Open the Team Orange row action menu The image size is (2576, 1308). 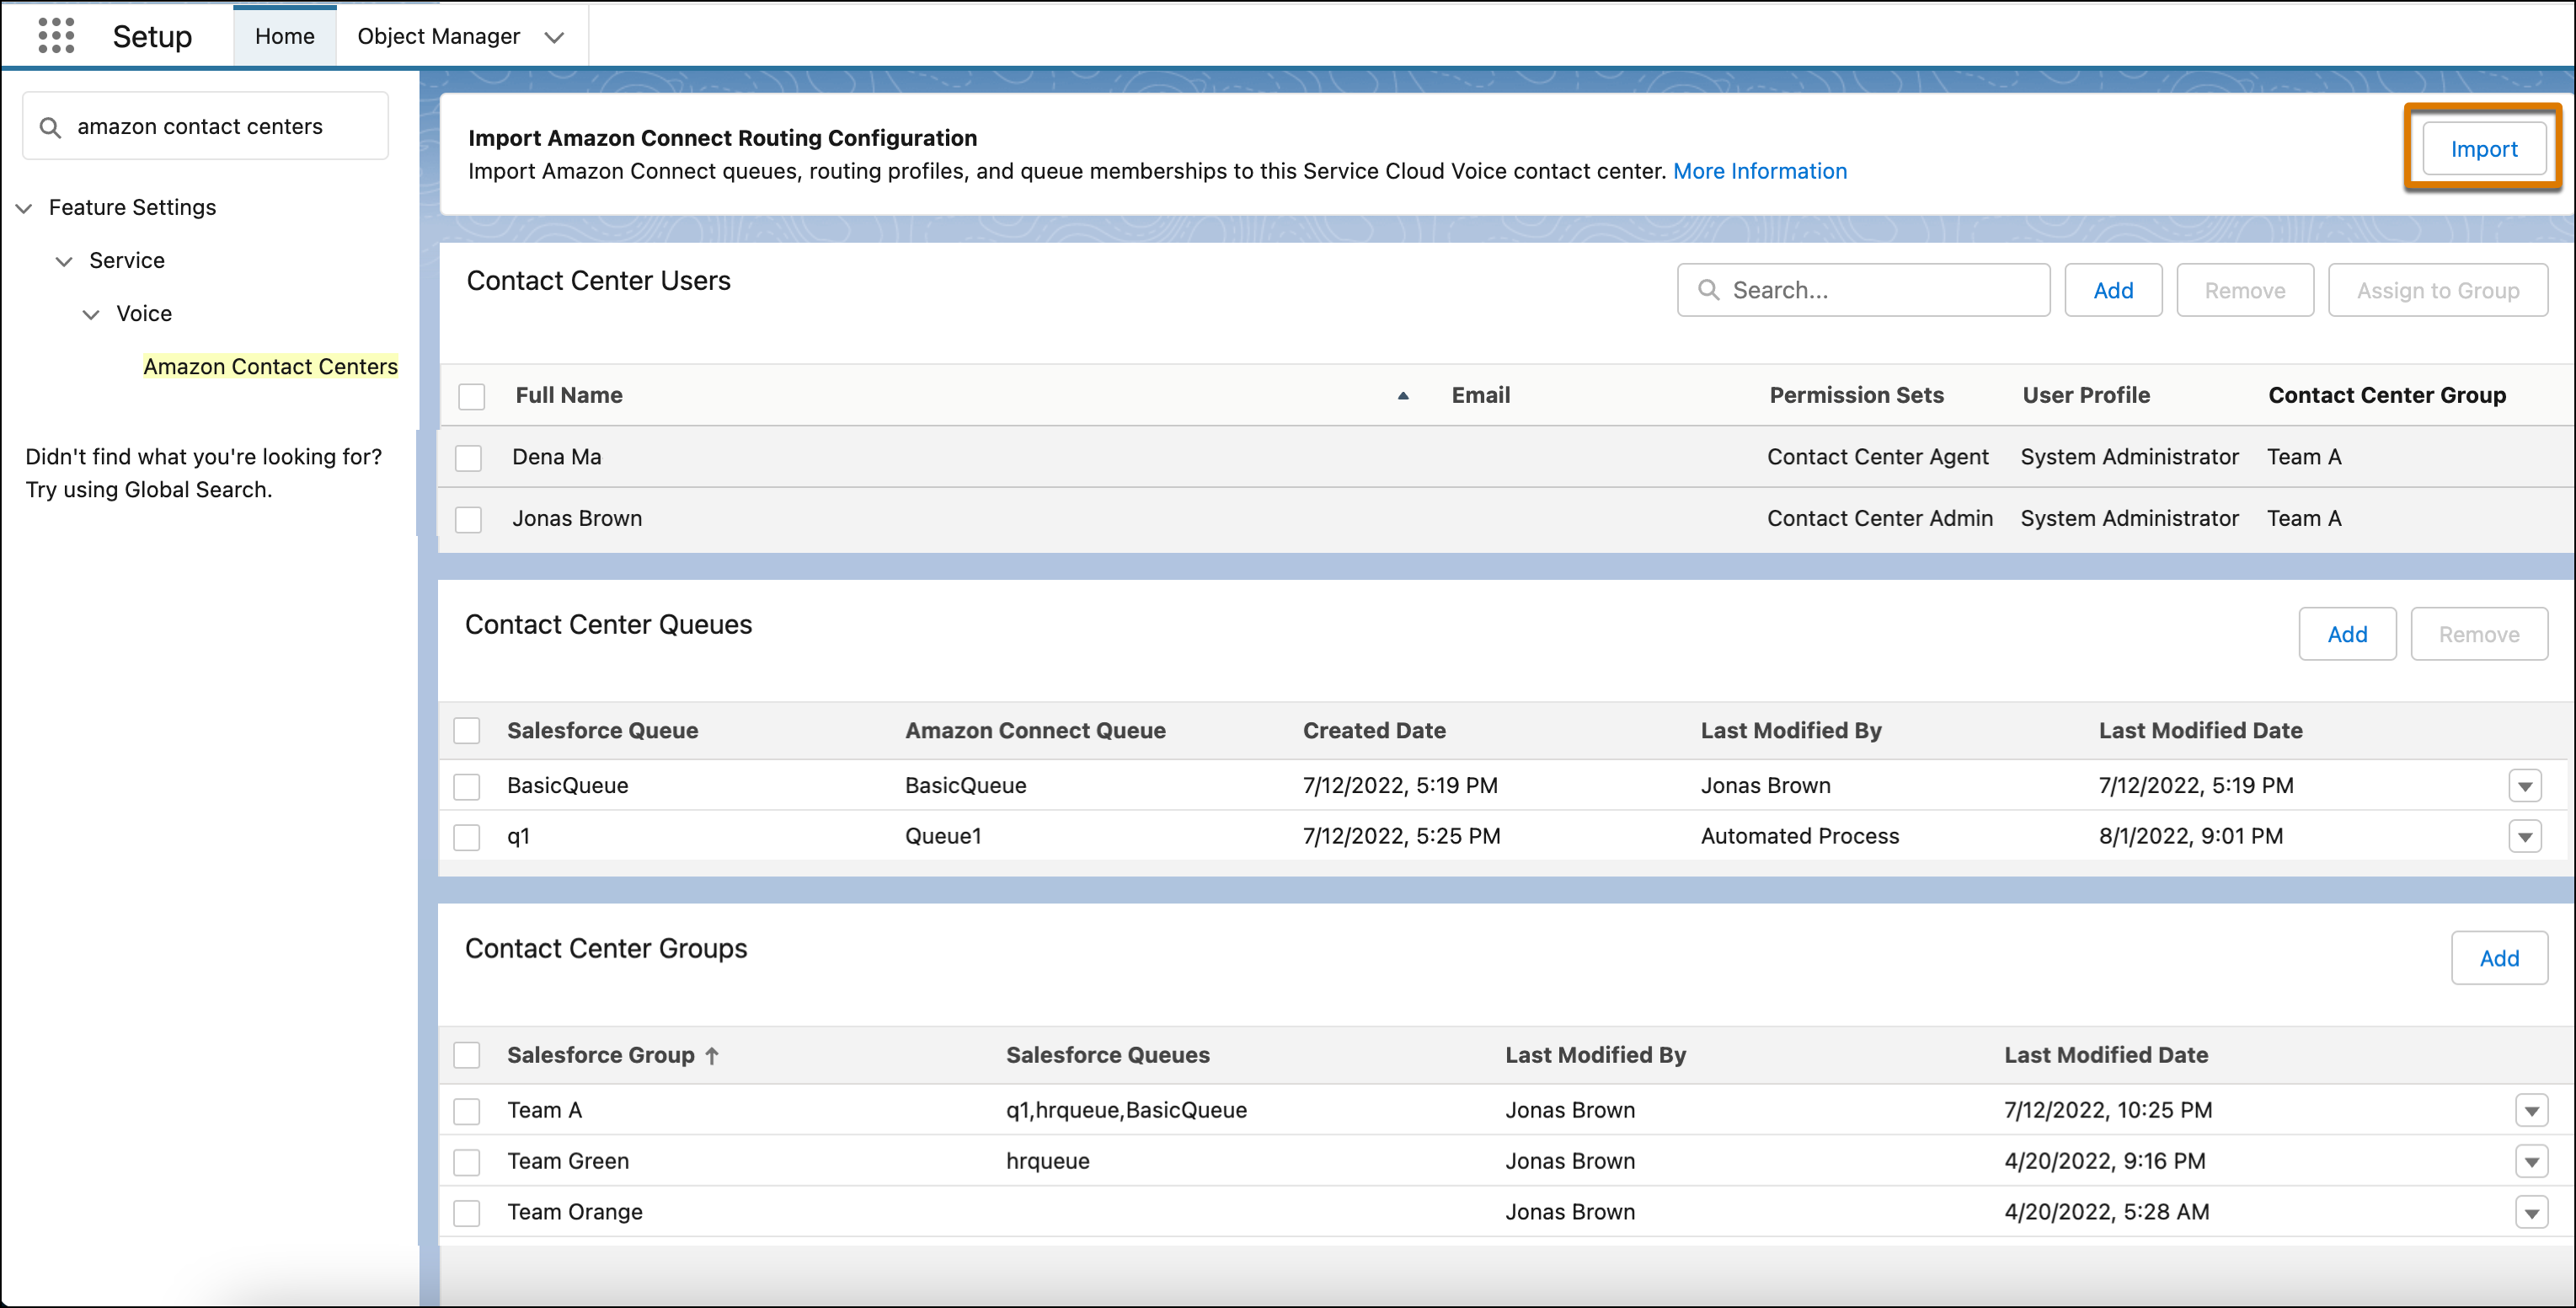[x=2531, y=1213]
